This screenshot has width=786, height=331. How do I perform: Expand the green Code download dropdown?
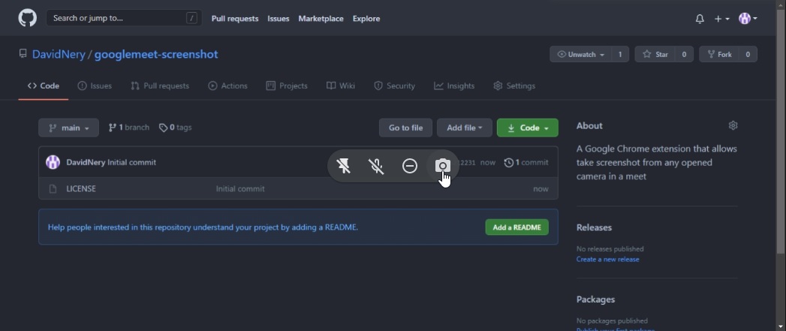tap(527, 128)
